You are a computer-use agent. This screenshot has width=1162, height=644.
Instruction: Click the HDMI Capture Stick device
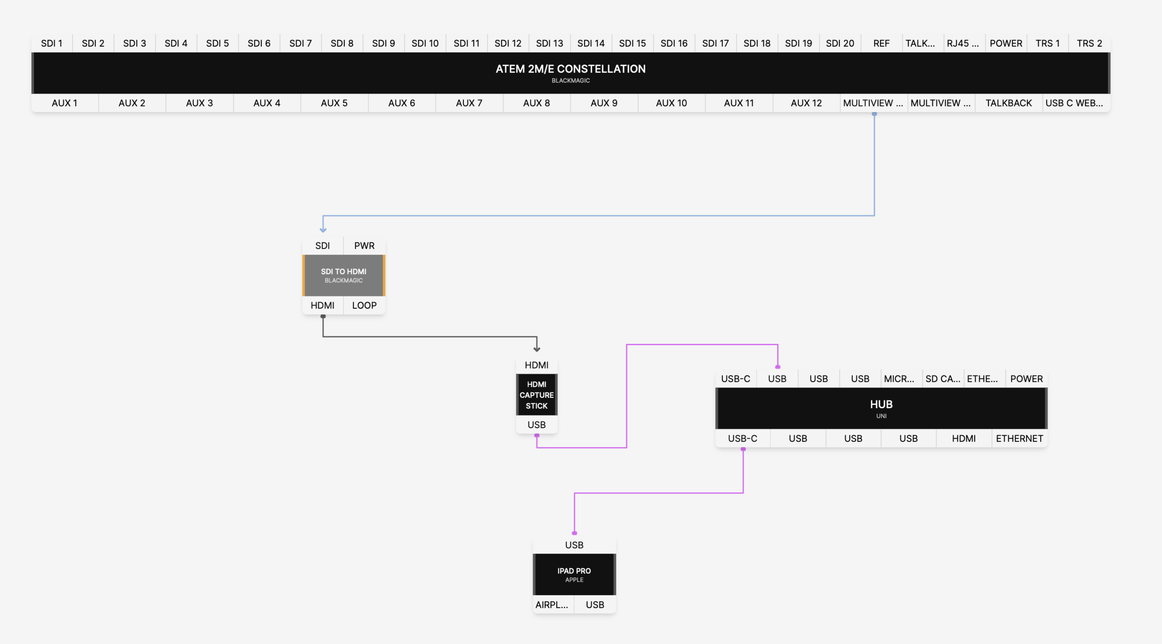click(x=536, y=395)
